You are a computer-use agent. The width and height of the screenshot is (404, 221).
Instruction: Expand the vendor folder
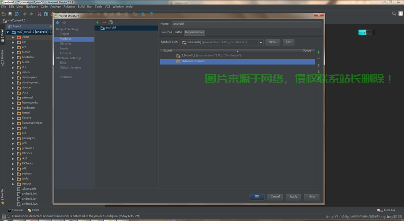(x=13, y=184)
